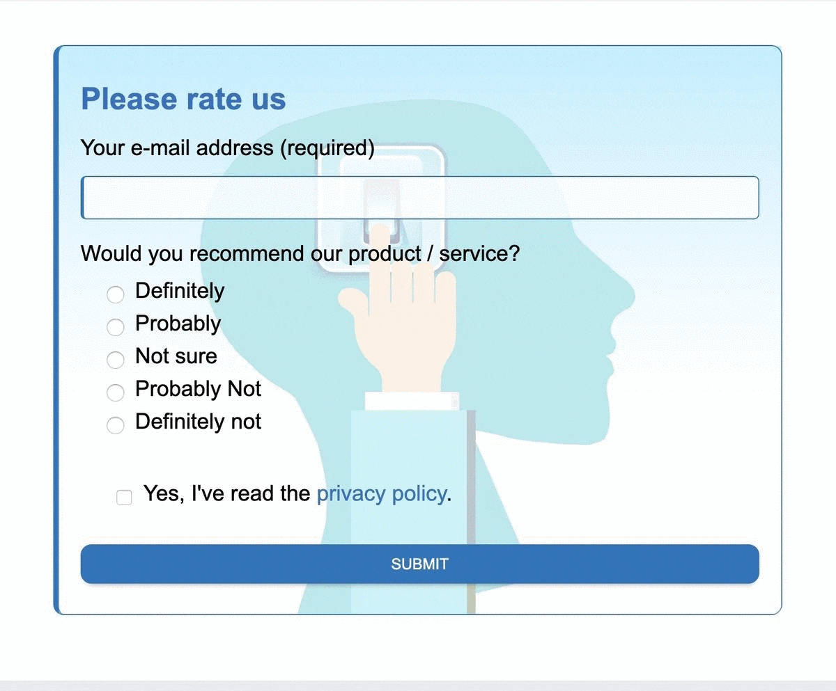Click the 'Yes, I've read the' label text
Viewport: 836px width, 691px height.
point(226,493)
